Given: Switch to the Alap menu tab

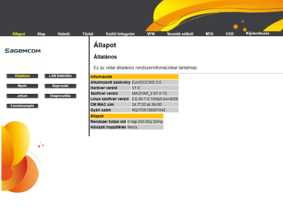Looking at the screenshot, I should (x=41, y=34).
